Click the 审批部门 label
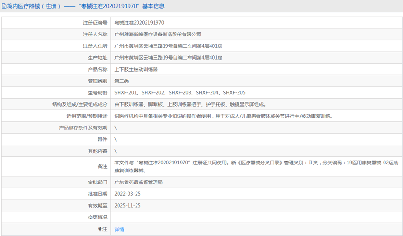The image size is (403, 236). tap(98, 182)
